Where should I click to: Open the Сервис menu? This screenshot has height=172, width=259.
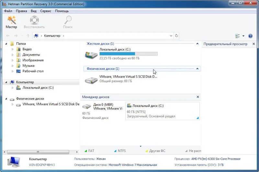pyautogui.click(x=46, y=11)
